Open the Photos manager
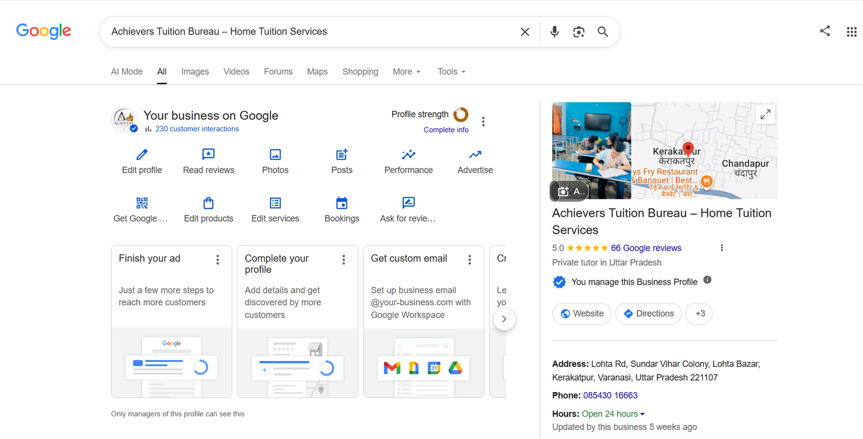The width and height of the screenshot is (863, 439). click(x=275, y=162)
